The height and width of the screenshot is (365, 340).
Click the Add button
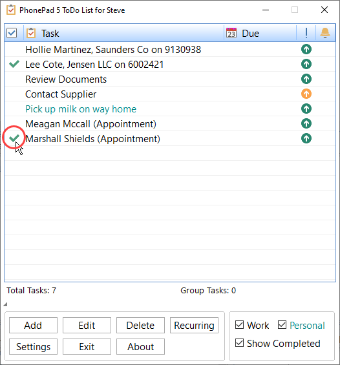33,325
